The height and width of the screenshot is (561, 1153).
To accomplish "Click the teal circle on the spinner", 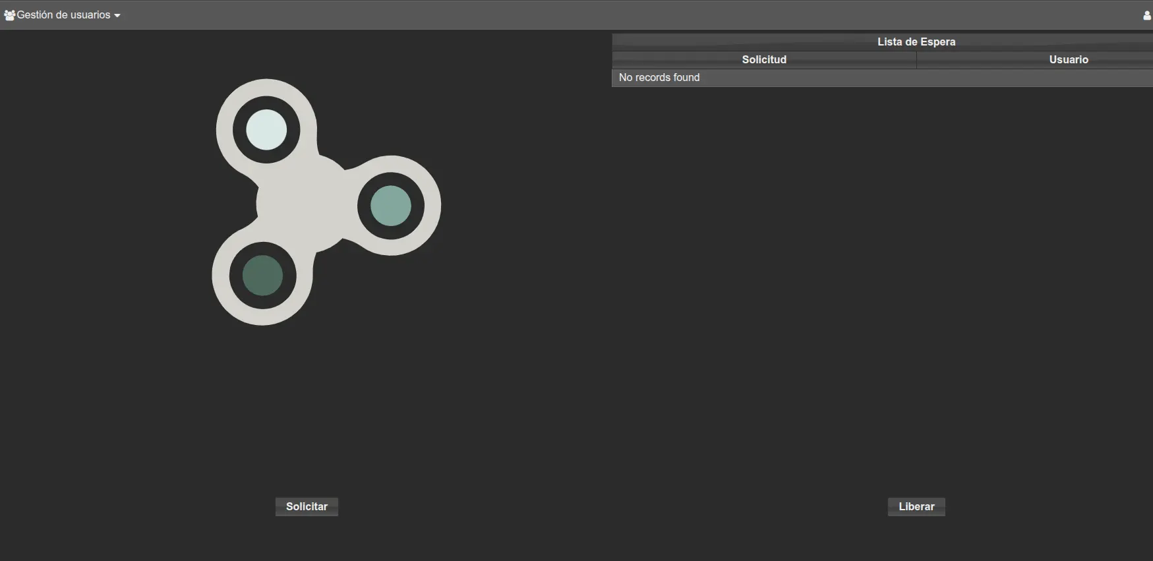I will (x=391, y=206).
